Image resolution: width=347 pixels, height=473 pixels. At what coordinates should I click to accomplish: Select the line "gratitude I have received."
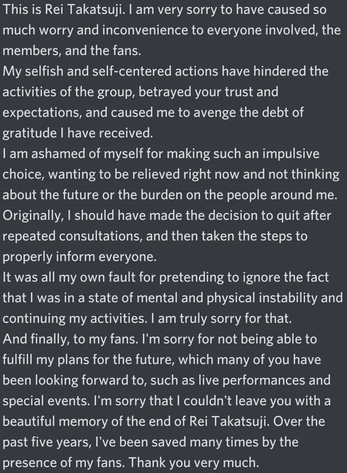click(78, 133)
